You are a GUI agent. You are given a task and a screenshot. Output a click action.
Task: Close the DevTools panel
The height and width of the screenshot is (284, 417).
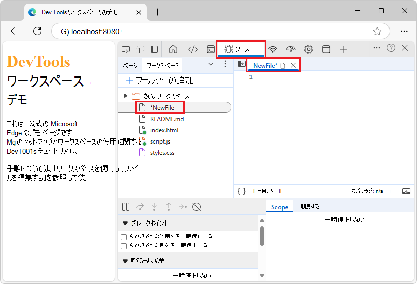click(x=405, y=48)
